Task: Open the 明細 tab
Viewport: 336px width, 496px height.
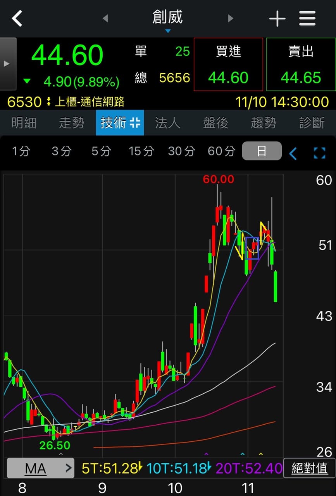Action: pos(24,123)
